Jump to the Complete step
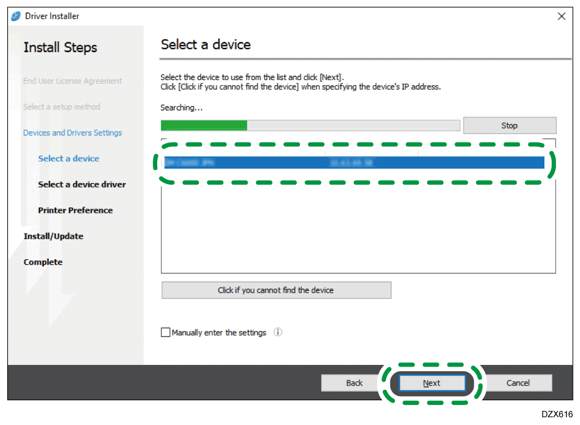This screenshot has width=580, height=425. click(x=43, y=262)
